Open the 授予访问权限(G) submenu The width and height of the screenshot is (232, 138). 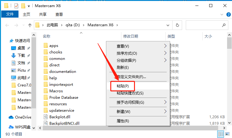138,102
